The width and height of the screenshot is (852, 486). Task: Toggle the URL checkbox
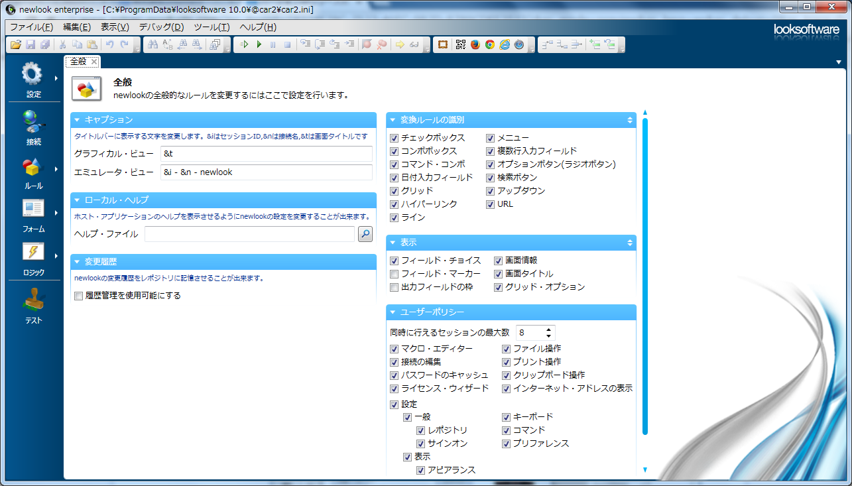[x=491, y=204]
